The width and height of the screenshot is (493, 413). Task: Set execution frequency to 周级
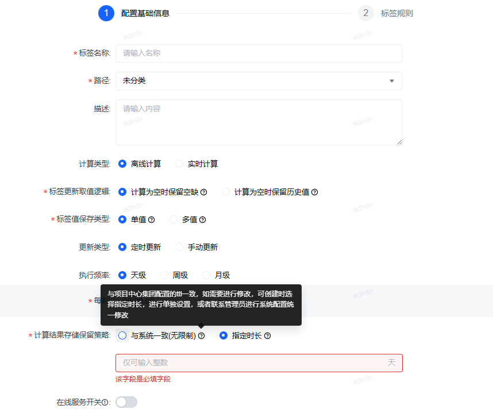[164, 275]
